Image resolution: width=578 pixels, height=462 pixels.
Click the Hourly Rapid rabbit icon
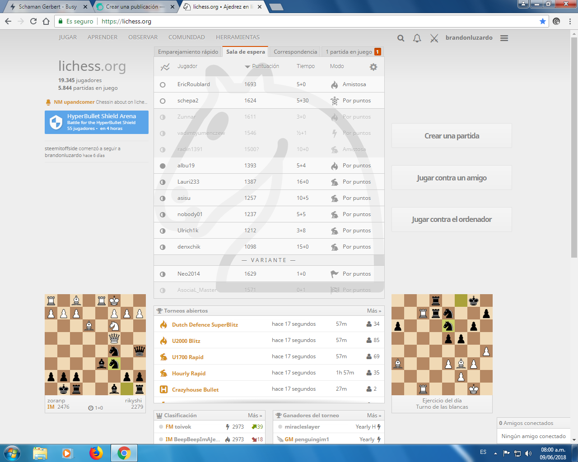164,373
